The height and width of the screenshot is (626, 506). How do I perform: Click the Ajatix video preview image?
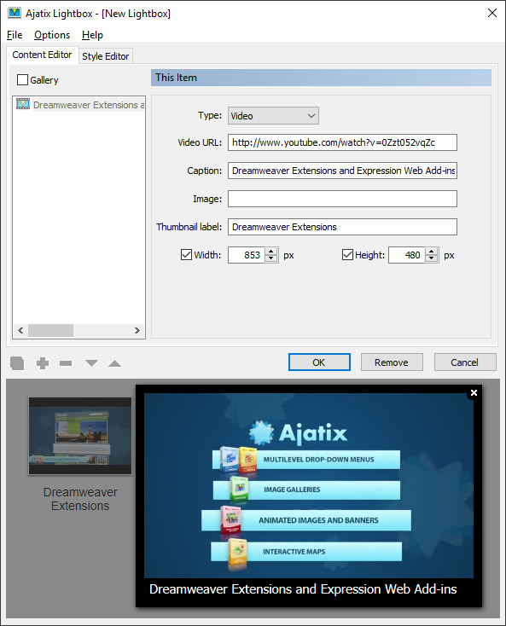309,485
